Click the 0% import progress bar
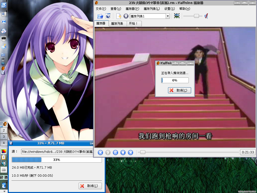Image resolution: width=257 pixels, height=193 pixels. pos(175,80)
